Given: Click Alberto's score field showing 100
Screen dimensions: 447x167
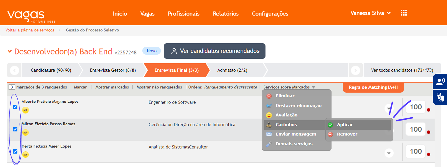Looking at the screenshot, I should [x=416, y=107].
